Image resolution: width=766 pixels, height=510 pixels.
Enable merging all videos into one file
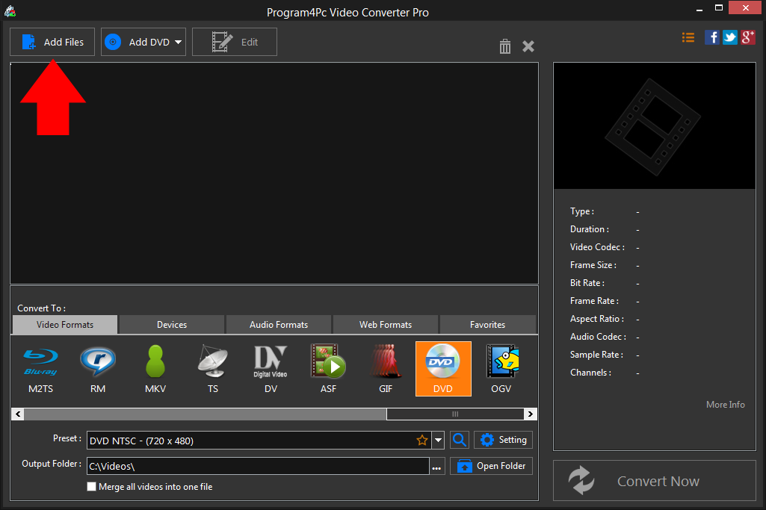91,486
